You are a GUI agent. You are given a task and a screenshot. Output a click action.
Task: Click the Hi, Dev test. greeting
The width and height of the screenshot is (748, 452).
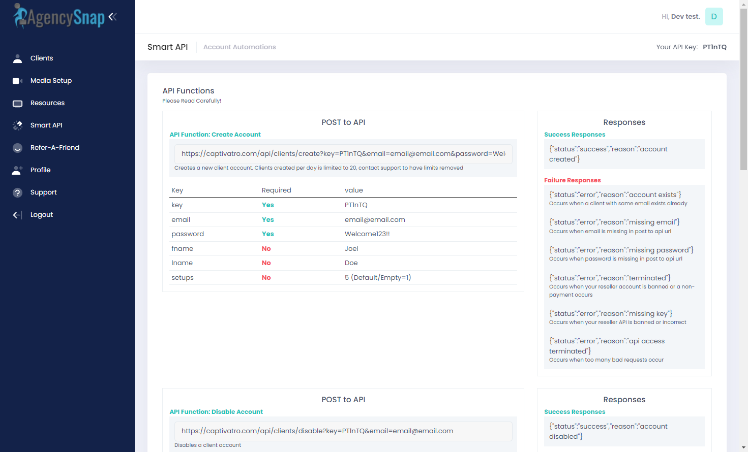(x=680, y=17)
